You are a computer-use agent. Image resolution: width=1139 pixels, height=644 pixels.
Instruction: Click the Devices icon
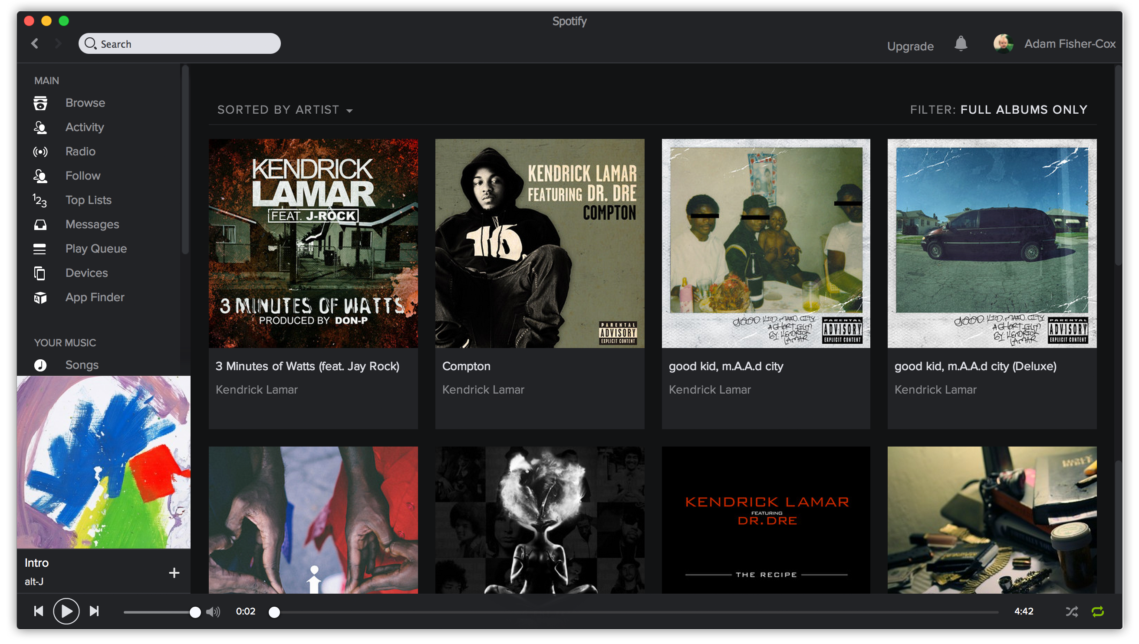point(40,273)
